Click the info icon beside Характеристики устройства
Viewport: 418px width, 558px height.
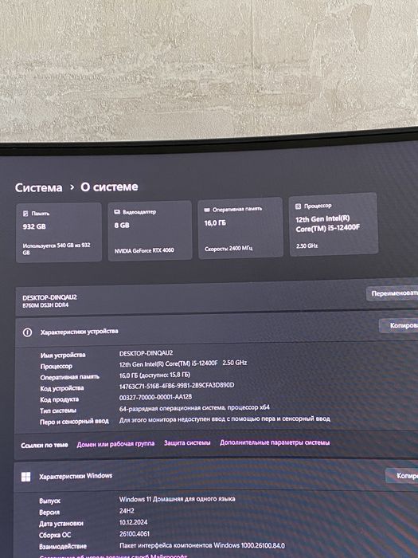[x=27, y=332]
